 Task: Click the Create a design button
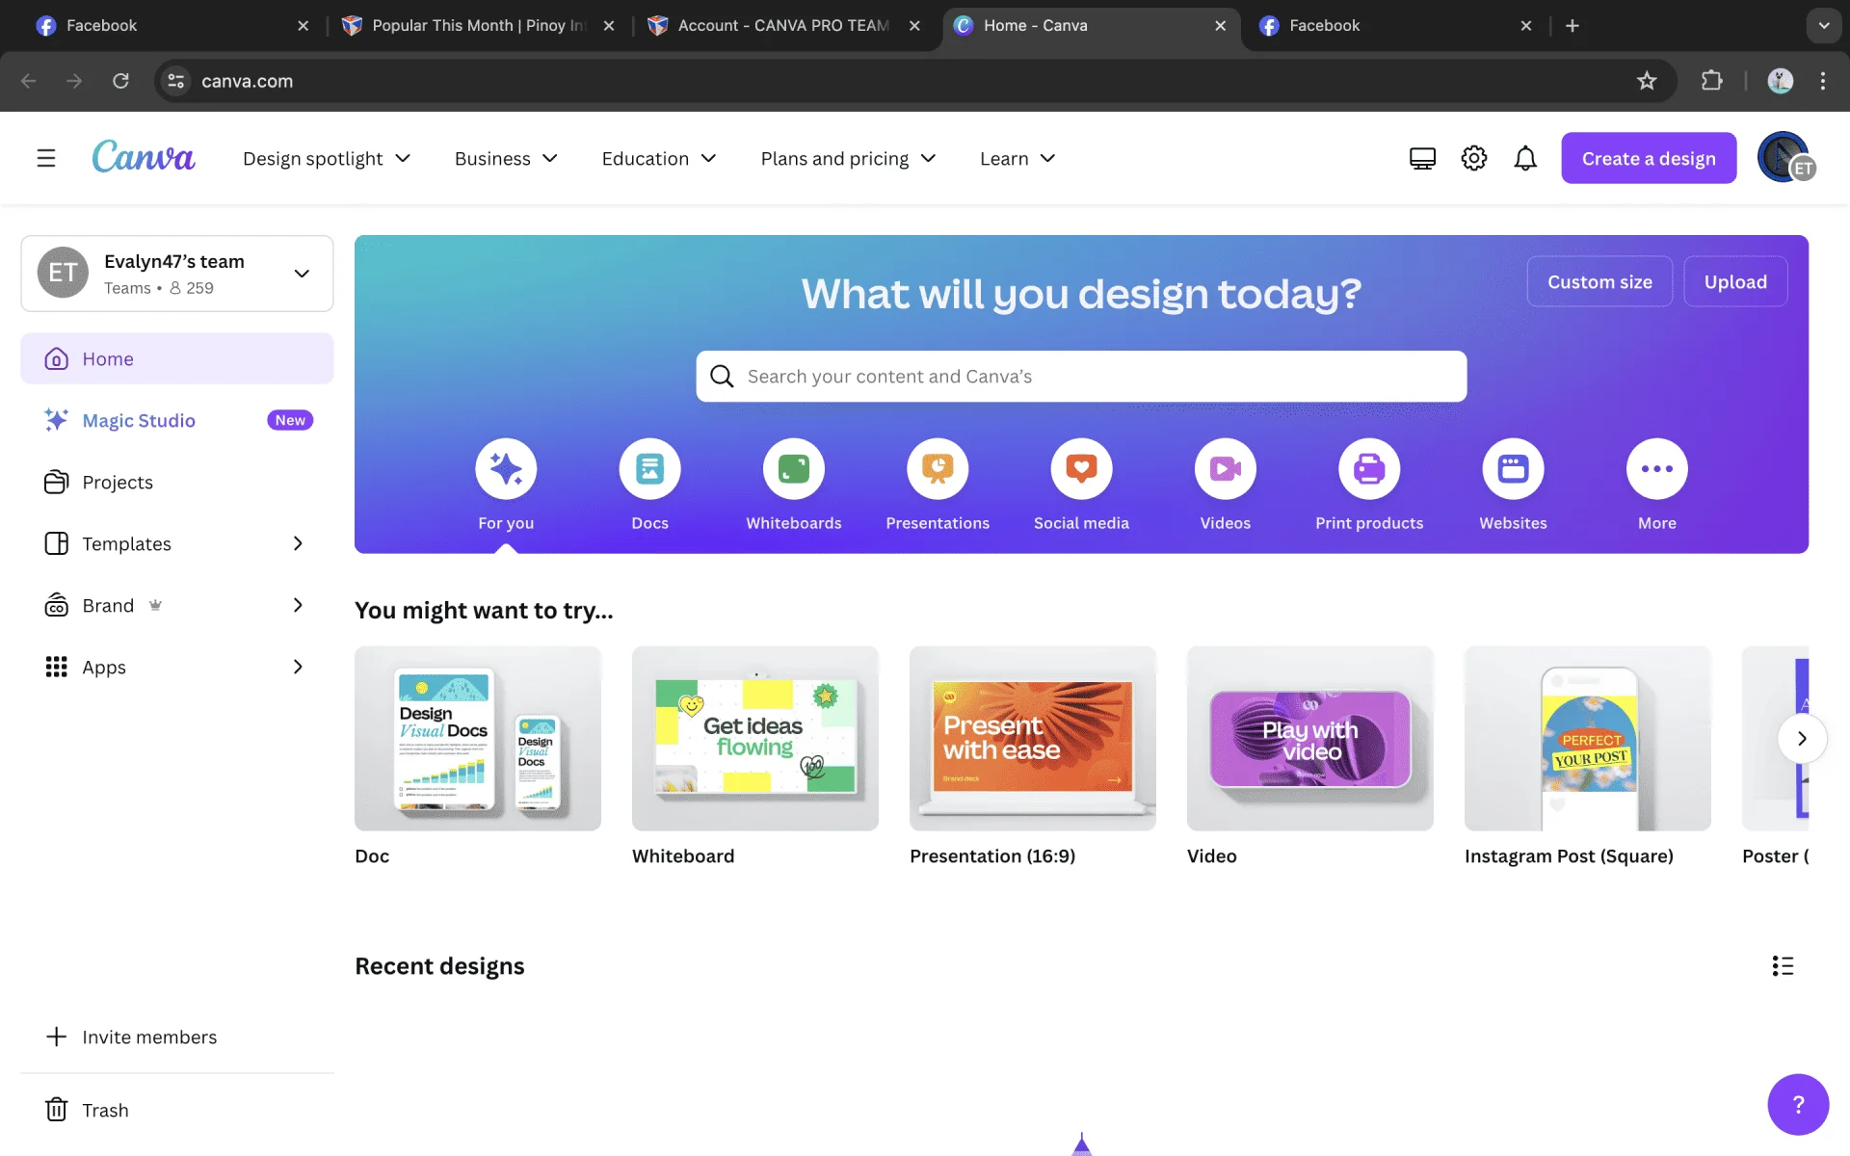(1649, 158)
